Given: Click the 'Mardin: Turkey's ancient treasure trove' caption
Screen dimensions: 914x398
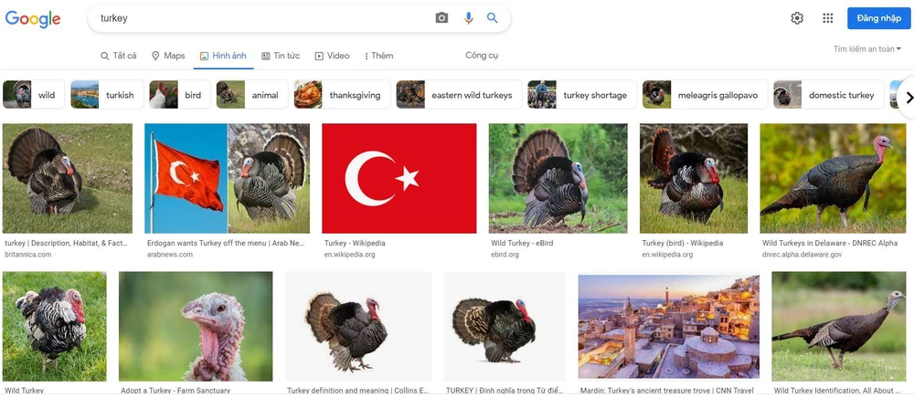Looking at the screenshot, I should tap(667, 391).
